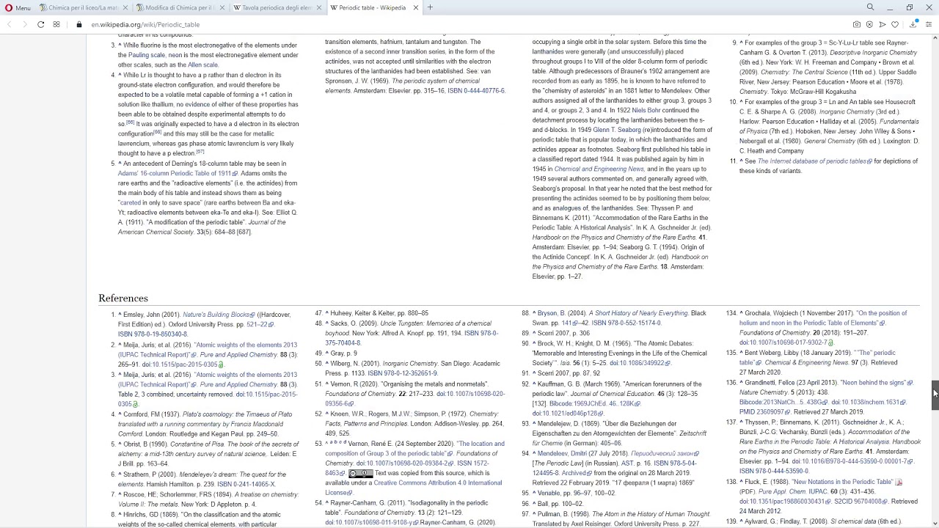Open ISBN 0-241-14065-X link
Screen dimensions: 939x528
click(x=246, y=484)
